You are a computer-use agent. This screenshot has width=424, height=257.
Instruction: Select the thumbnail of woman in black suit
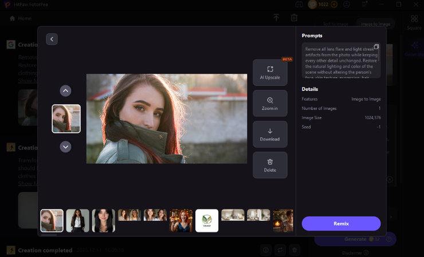[77, 220]
